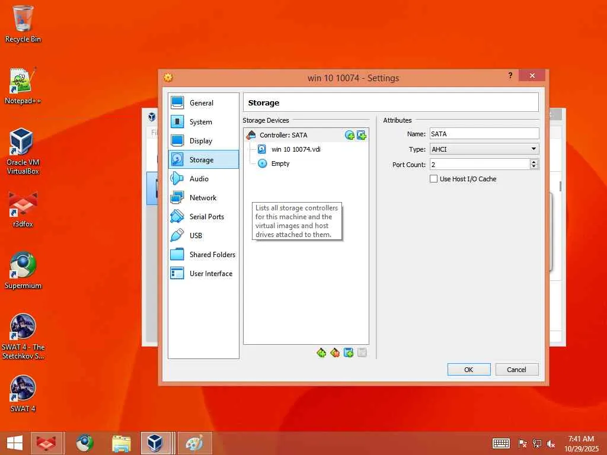This screenshot has width=607, height=455.
Task: Click the SWAT 4 desktop shortcut
Action: 23,394
